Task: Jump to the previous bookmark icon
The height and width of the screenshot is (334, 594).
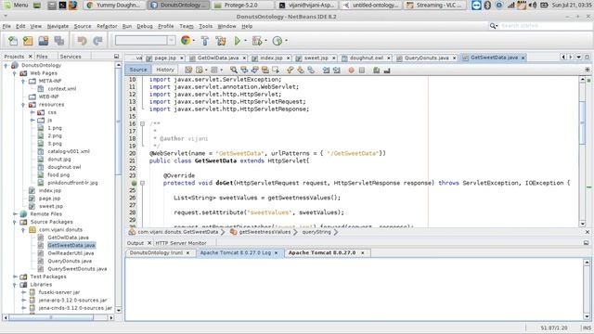Action: click(x=290, y=71)
